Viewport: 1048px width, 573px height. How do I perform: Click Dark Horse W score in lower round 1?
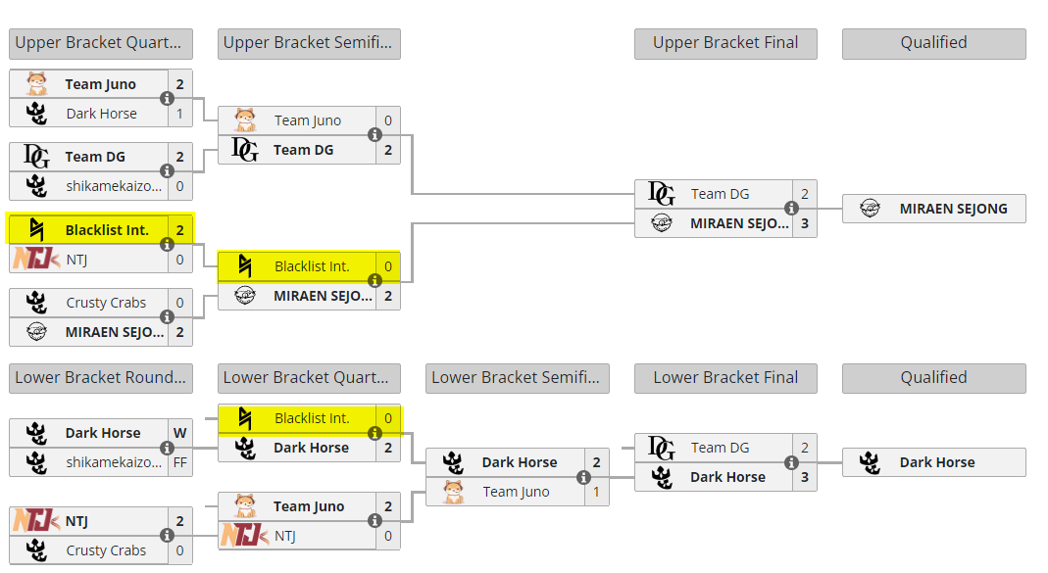coord(179,433)
